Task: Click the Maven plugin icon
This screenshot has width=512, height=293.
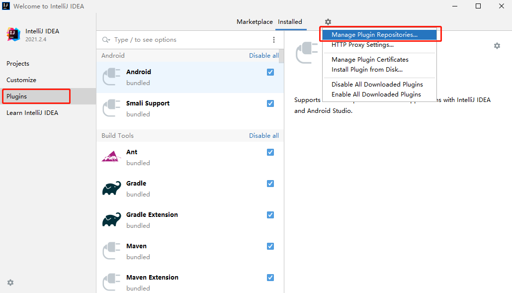Action: point(111,251)
